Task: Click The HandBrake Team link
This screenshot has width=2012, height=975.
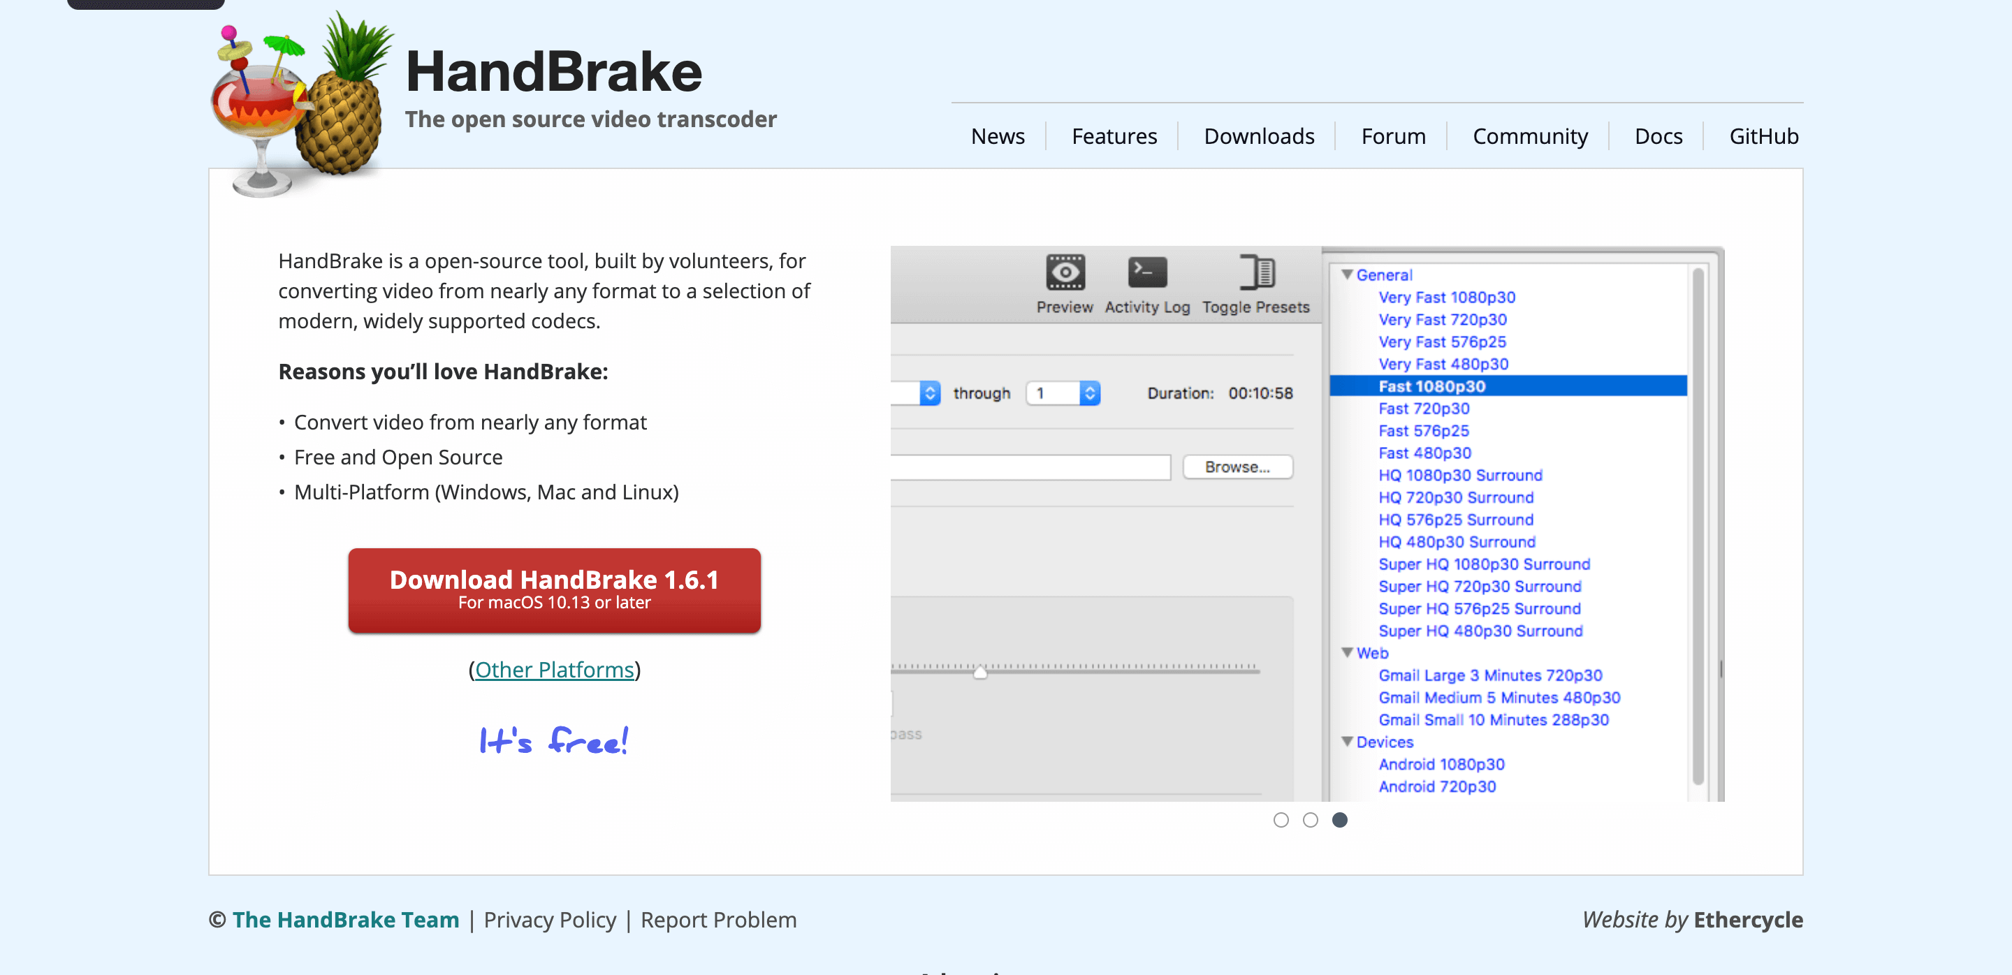Action: coord(345,920)
